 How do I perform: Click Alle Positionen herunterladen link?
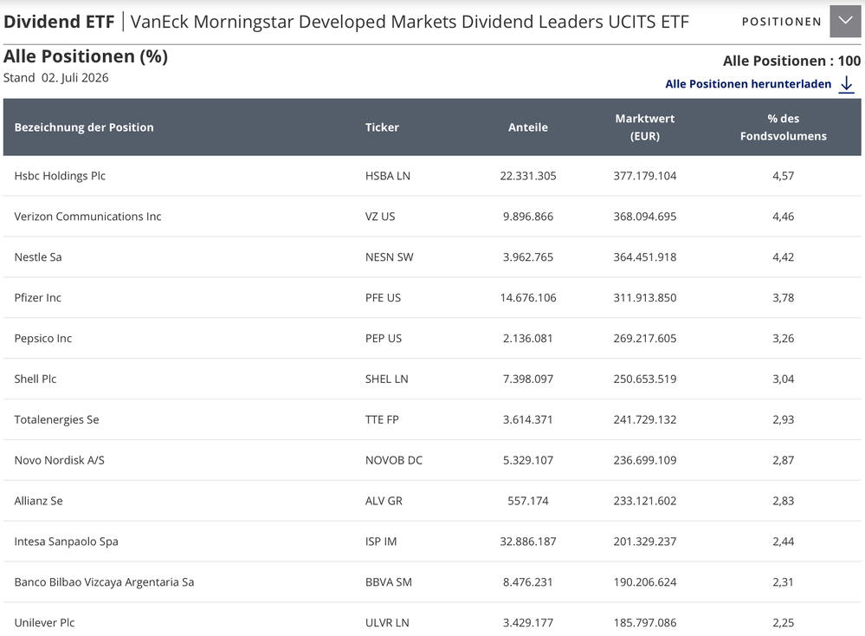[x=748, y=84]
